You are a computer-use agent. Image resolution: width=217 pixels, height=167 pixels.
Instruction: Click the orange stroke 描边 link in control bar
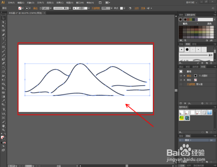36,8
